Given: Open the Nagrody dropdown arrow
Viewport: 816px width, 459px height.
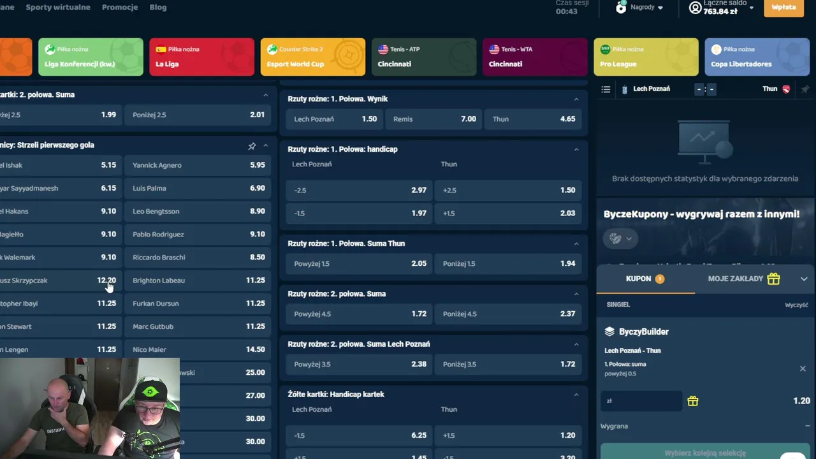Looking at the screenshot, I should [660, 8].
